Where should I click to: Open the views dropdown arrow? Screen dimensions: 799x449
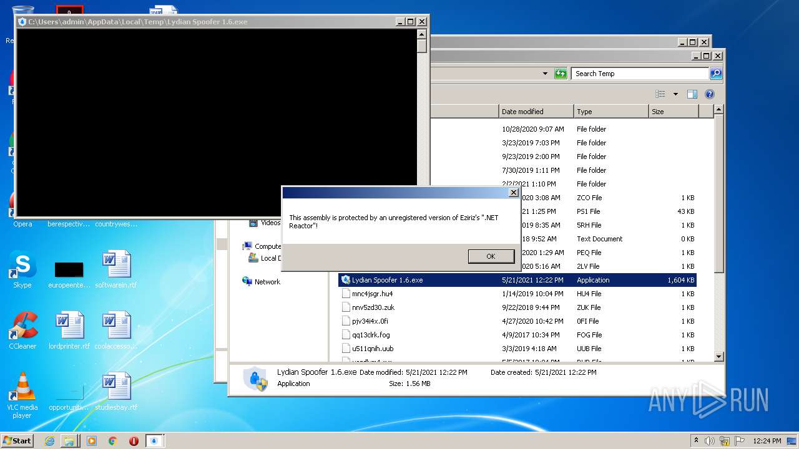coord(675,94)
